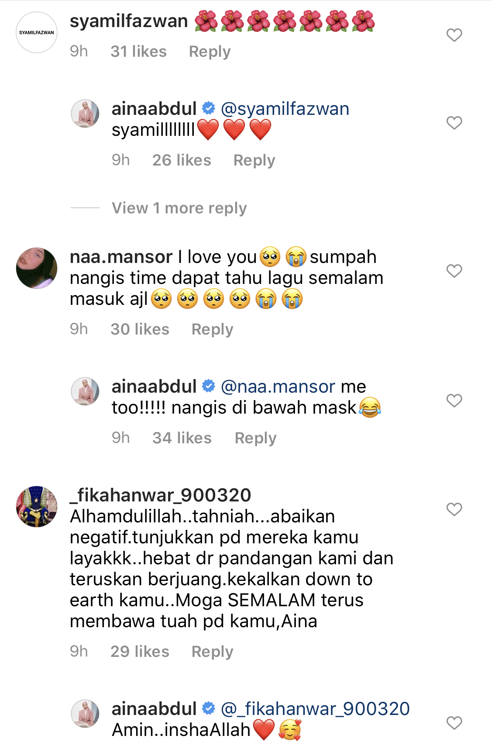Open @naa.mansor mention link

pyautogui.click(x=278, y=387)
